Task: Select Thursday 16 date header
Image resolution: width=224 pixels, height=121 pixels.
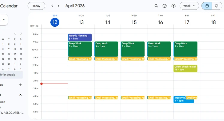Action: 160,22
